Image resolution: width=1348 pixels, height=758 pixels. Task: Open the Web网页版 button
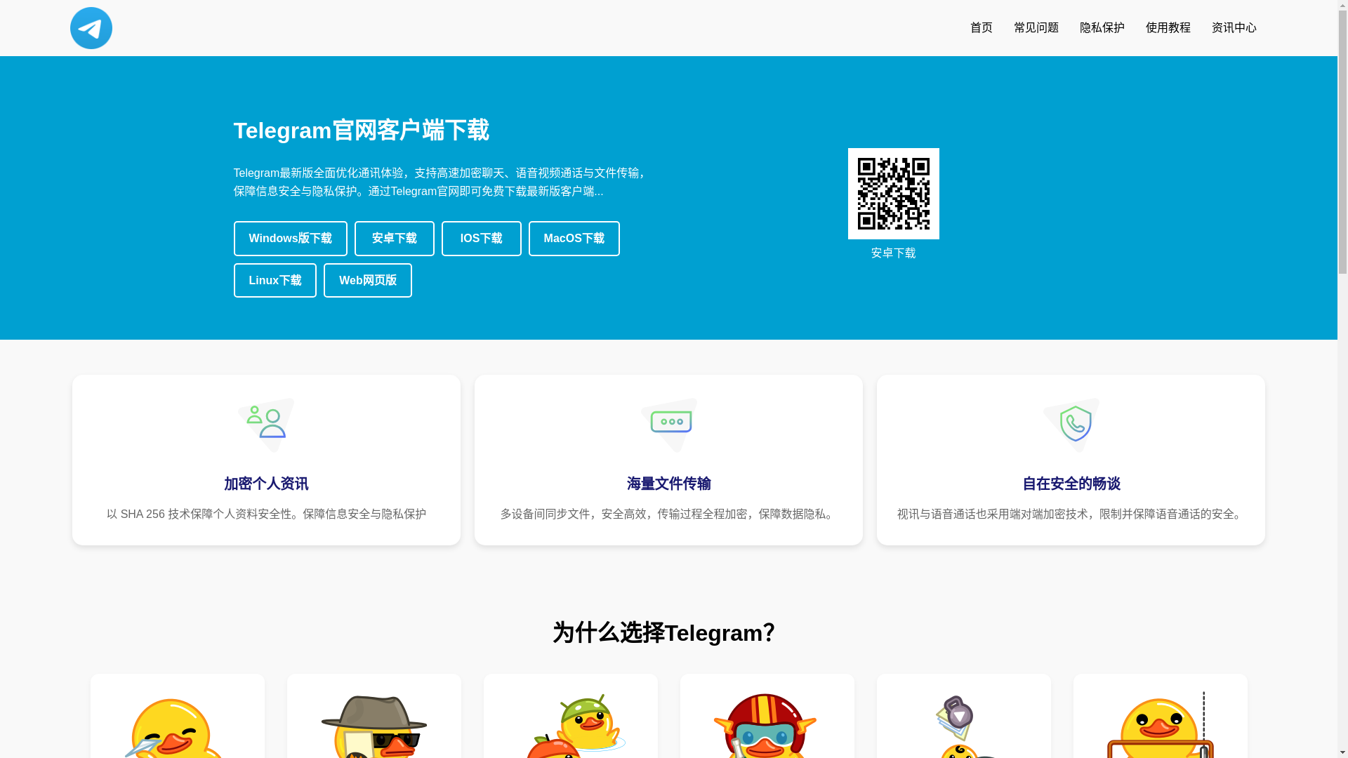coord(368,281)
